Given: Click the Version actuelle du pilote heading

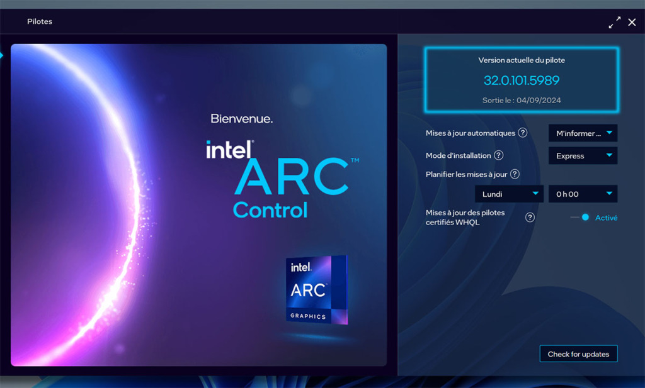Looking at the screenshot, I should (x=522, y=60).
